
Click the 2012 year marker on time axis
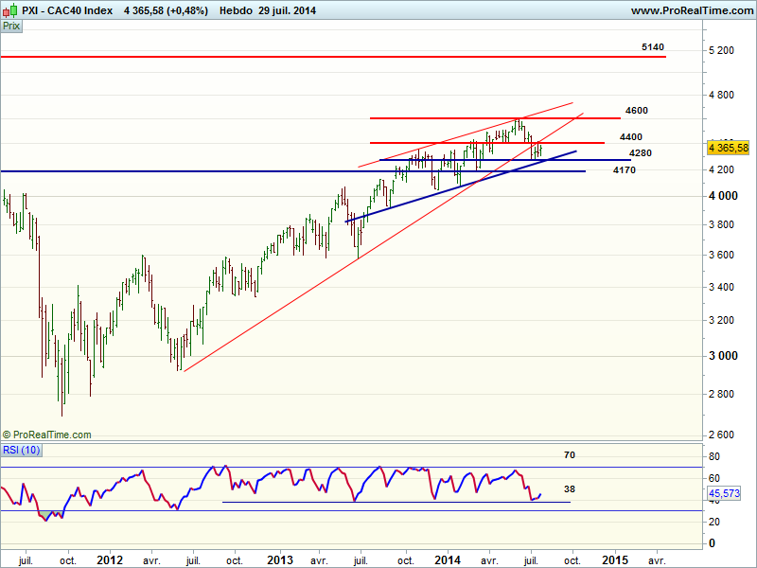tap(111, 560)
